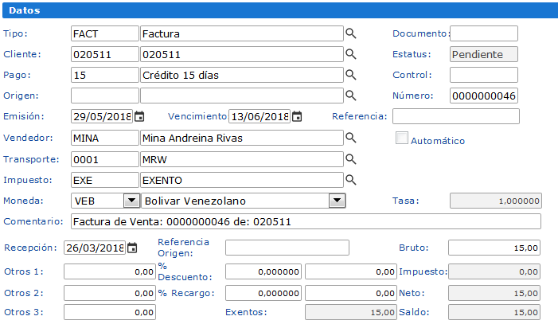Screen dimensions: 558x324
Task: Click the Datos panel header
Action: pyautogui.click(x=280, y=10)
